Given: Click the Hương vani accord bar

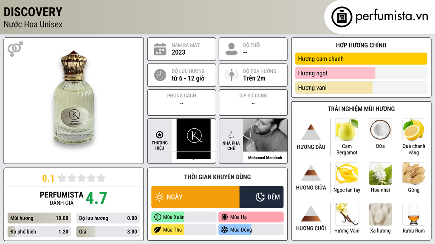Looking at the screenshot, I should pyautogui.click(x=361, y=87).
